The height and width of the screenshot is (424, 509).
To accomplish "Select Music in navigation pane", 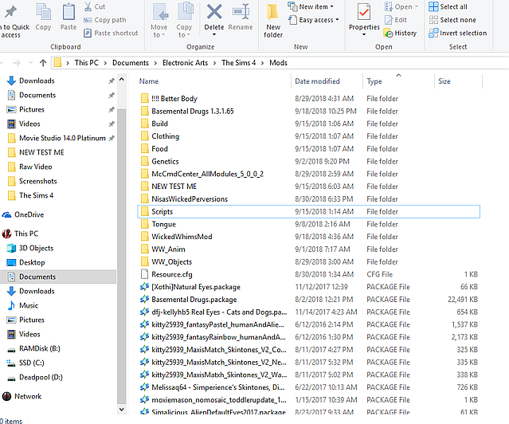I will tap(29, 305).
